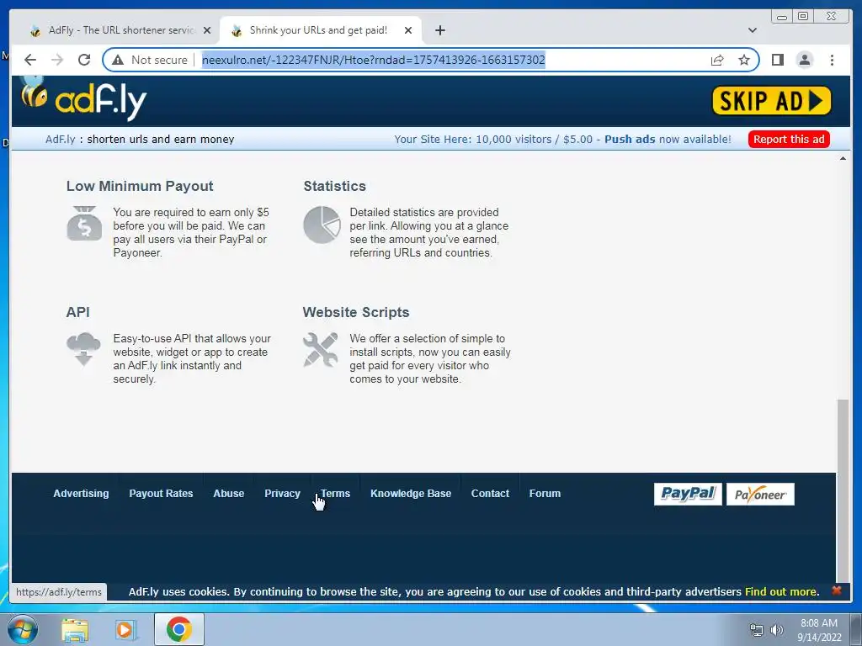This screenshot has width=862, height=646.
Task: Close the Shrink your URLs tab
Action: tap(408, 31)
